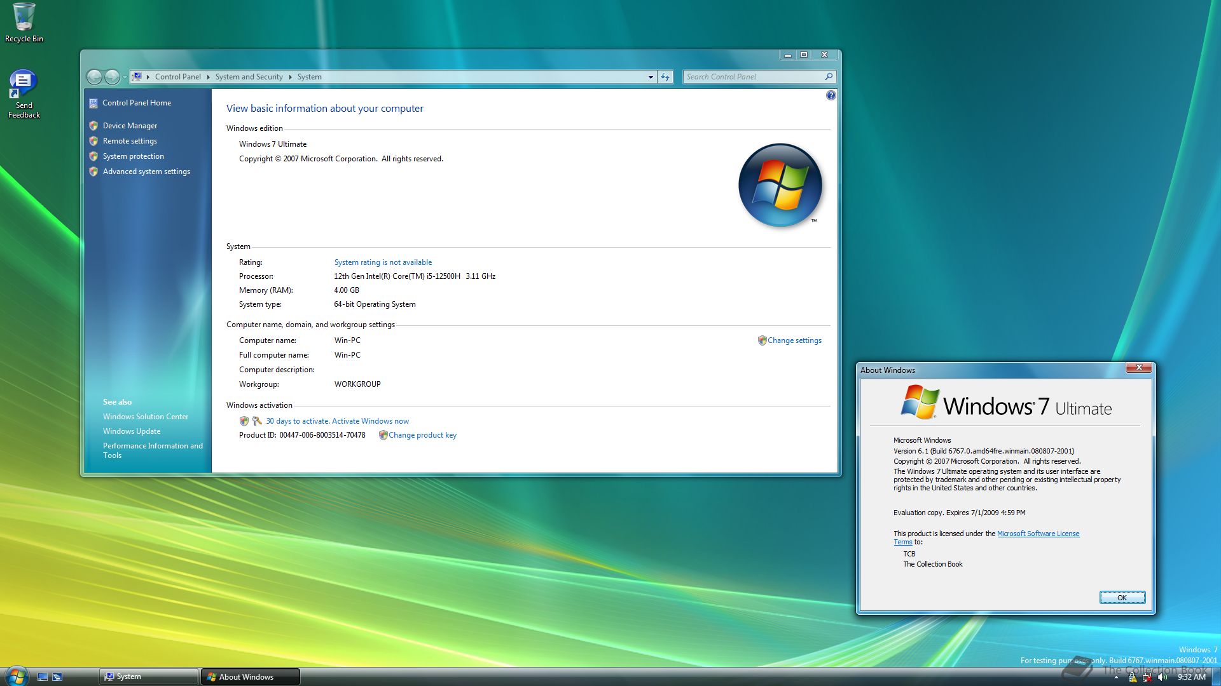
Task: Open Windows Solution Center
Action: (x=146, y=417)
